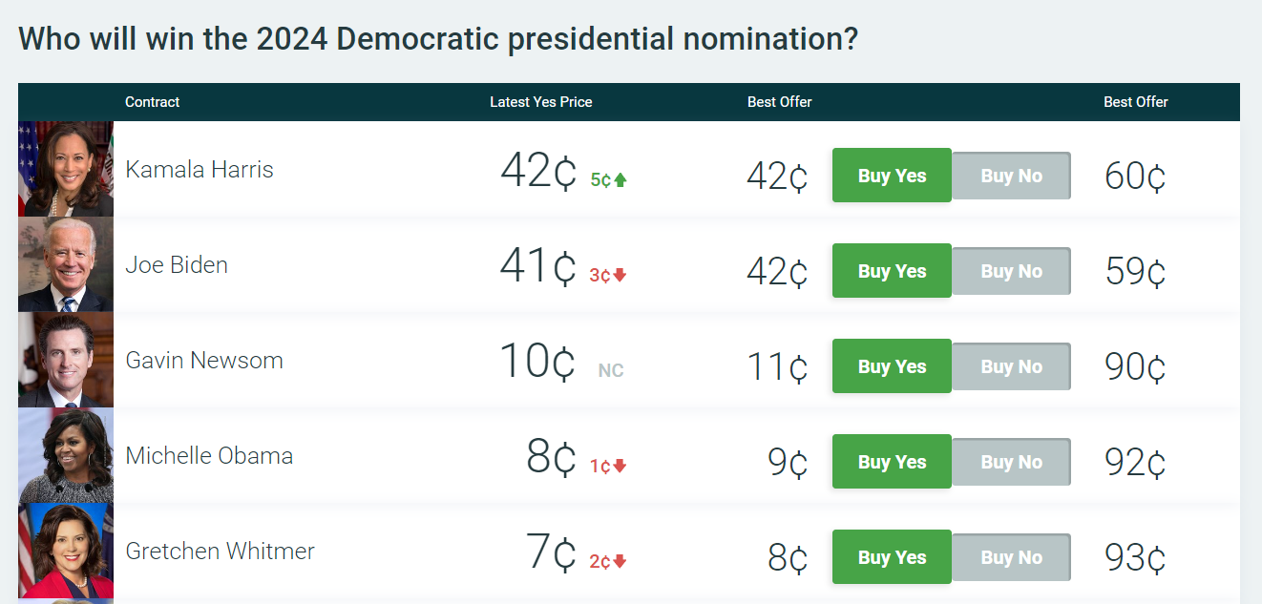The width and height of the screenshot is (1262, 604).
Task: Buy No on Kamala Harris
Action: (x=1011, y=176)
